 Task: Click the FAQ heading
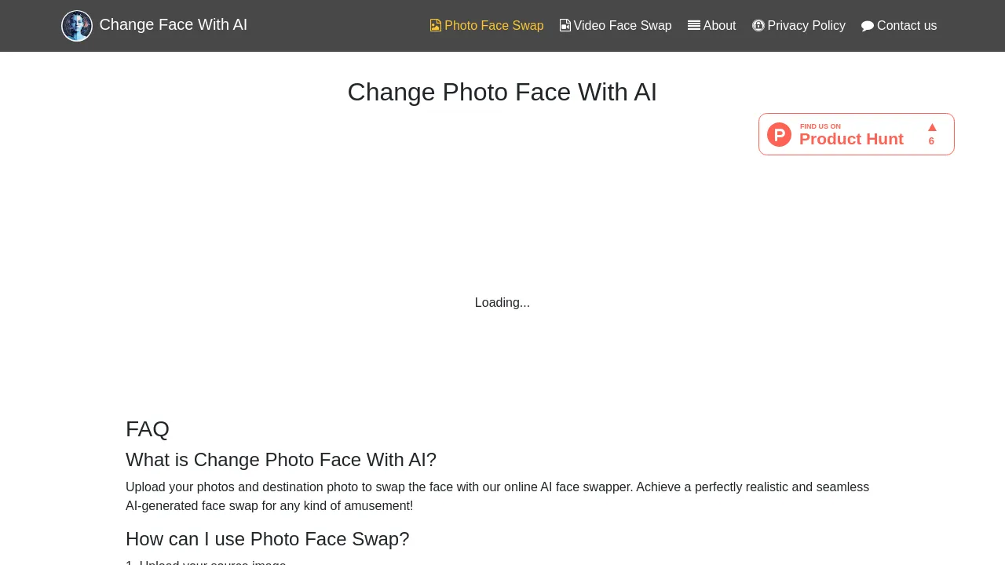(x=148, y=429)
